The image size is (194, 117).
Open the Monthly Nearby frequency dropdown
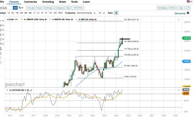(x=86, y=13)
